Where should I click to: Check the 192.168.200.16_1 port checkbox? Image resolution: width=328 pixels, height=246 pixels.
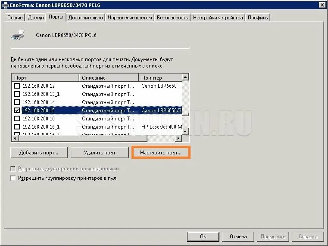[x=17, y=126]
